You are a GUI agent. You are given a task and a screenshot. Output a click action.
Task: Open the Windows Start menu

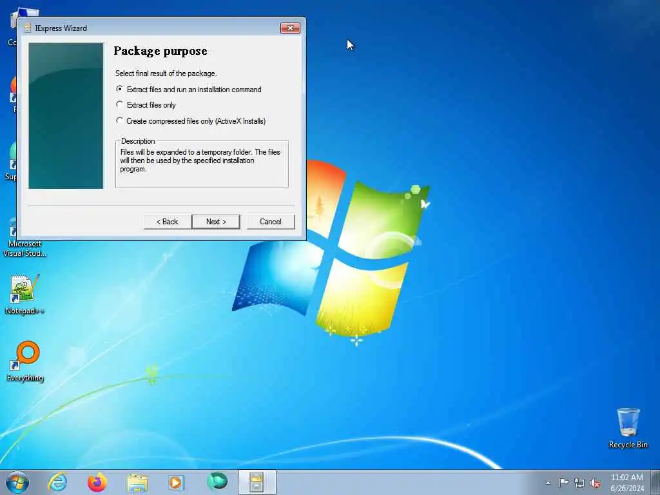pos(17,482)
